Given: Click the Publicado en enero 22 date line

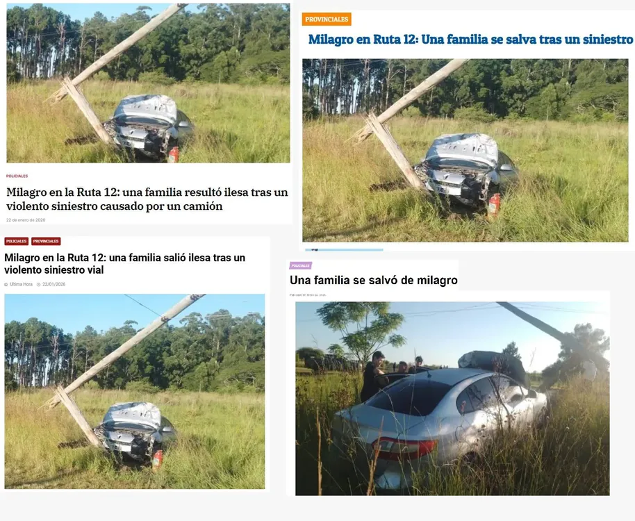Looking at the screenshot, I should tap(308, 295).
